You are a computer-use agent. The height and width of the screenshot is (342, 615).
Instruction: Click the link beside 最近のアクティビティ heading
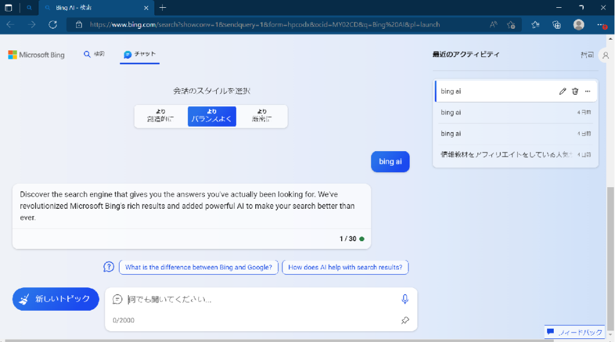(587, 55)
